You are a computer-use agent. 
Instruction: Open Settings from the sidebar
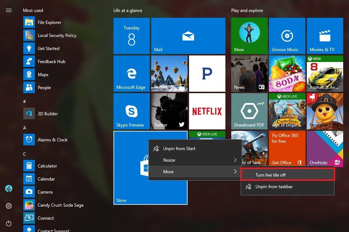[9, 206]
